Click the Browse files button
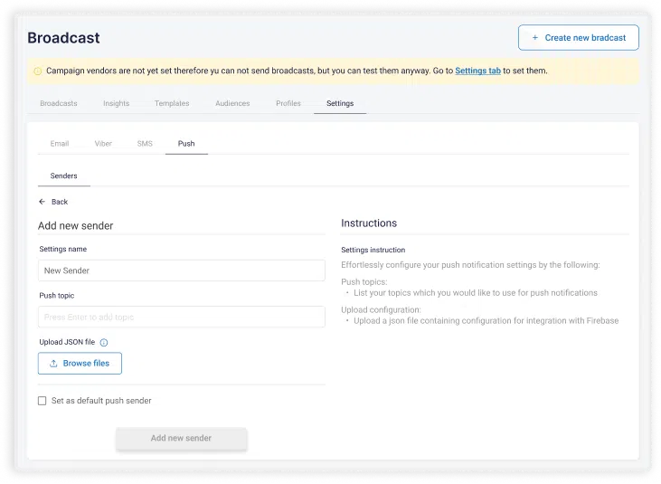Viewport: 661px width, 484px height. tap(80, 364)
